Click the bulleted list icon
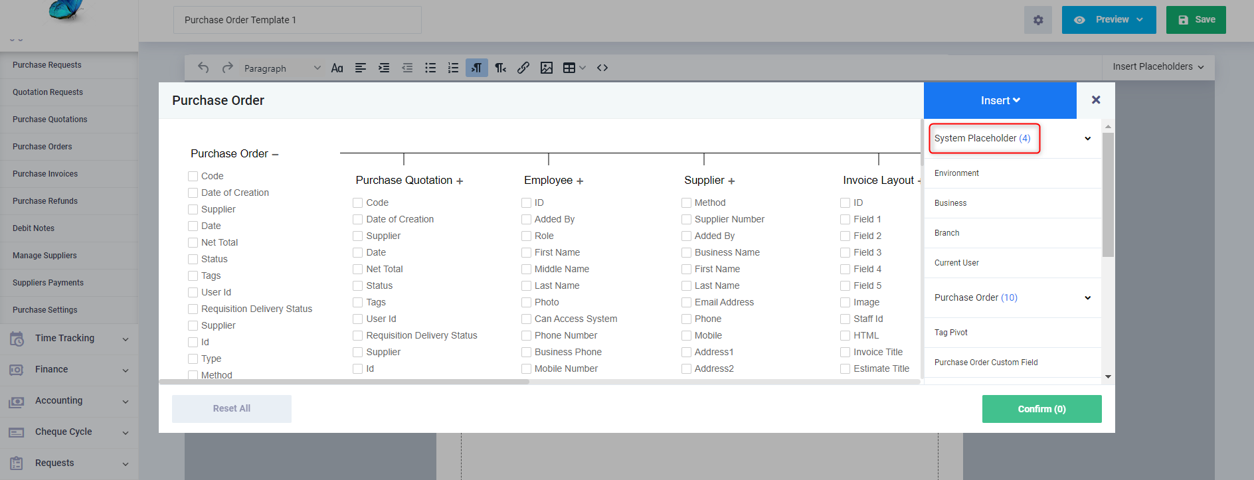 (x=430, y=68)
